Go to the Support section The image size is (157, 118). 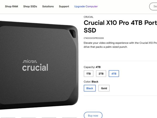(x=64, y=6)
